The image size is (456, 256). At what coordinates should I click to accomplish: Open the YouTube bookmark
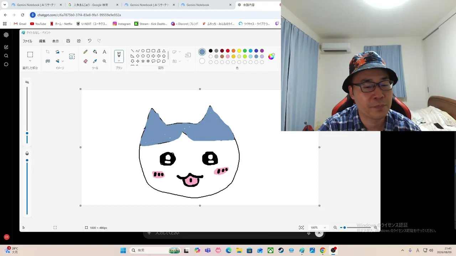point(38,24)
